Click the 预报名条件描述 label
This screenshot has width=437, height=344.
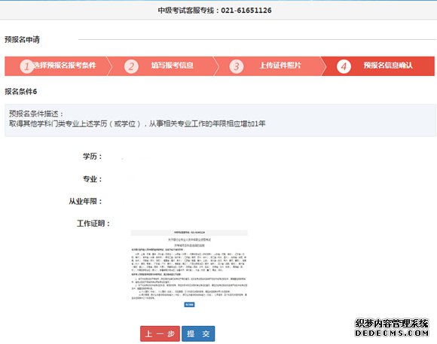pos(36,114)
